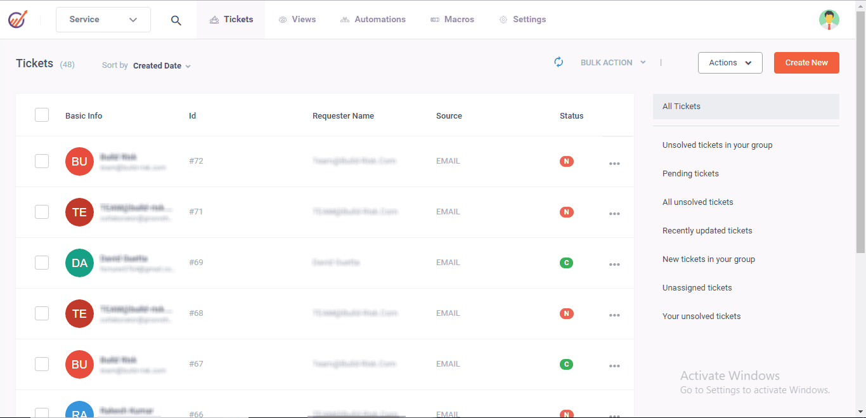Open the actions menu for ticket #72
Viewport: 866px width, 418px height.
click(614, 163)
